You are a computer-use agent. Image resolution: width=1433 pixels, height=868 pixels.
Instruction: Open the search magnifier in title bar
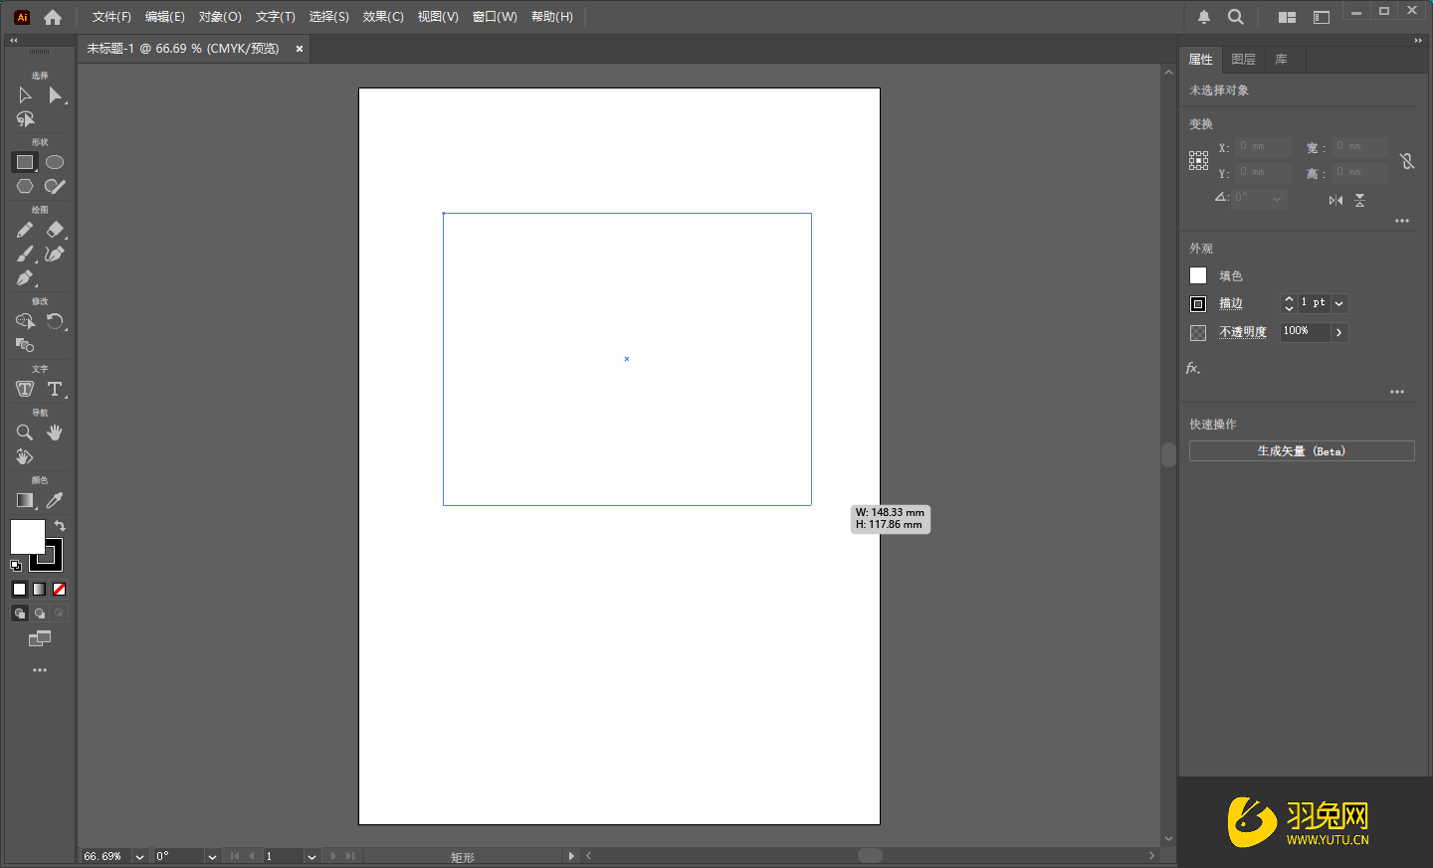(x=1236, y=17)
